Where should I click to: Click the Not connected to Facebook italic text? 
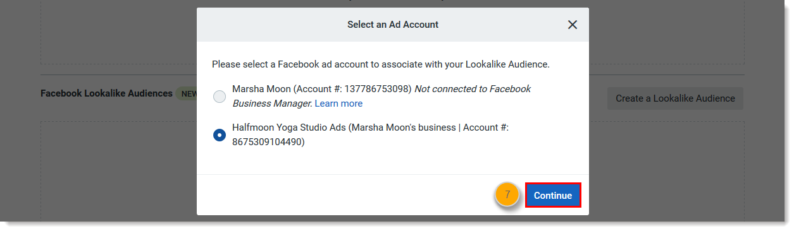(x=473, y=89)
